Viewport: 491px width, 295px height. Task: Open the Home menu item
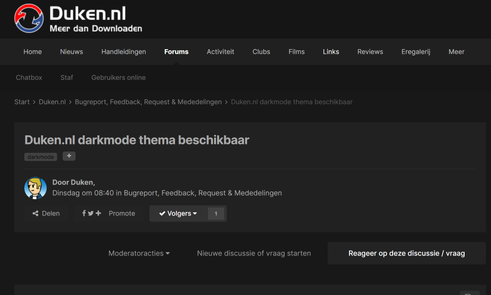[32, 52]
